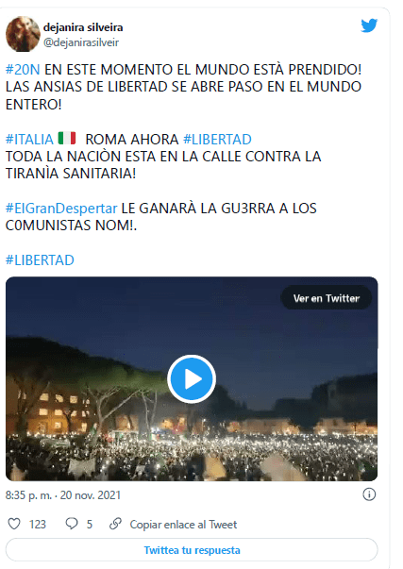Viewport: 403px width, 569px height.
Task: Click the Ver en Twitter button
Action: click(326, 298)
